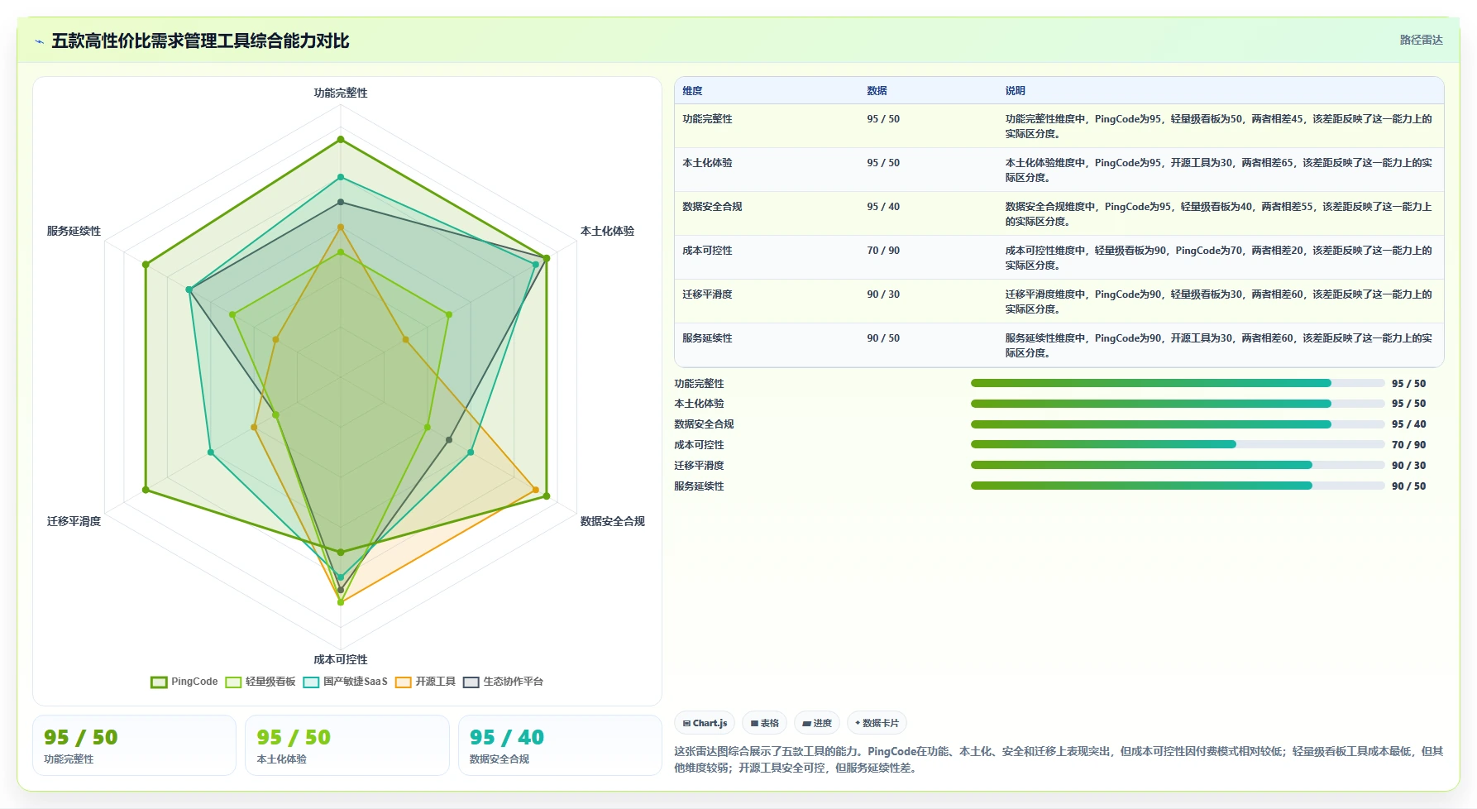
Task: Click the 90 / 30 value in the table
Action: tap(883, 294)
